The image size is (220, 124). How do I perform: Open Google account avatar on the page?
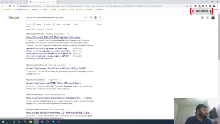tap(213, 18)
